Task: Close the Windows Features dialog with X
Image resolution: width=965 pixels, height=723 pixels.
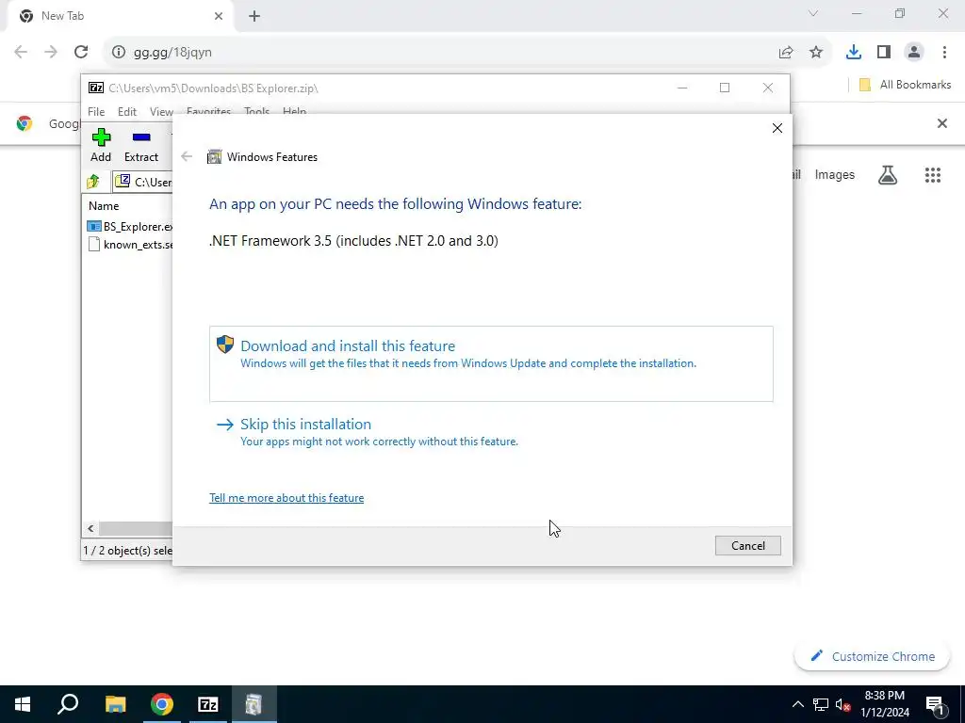Action: (777, 128)
